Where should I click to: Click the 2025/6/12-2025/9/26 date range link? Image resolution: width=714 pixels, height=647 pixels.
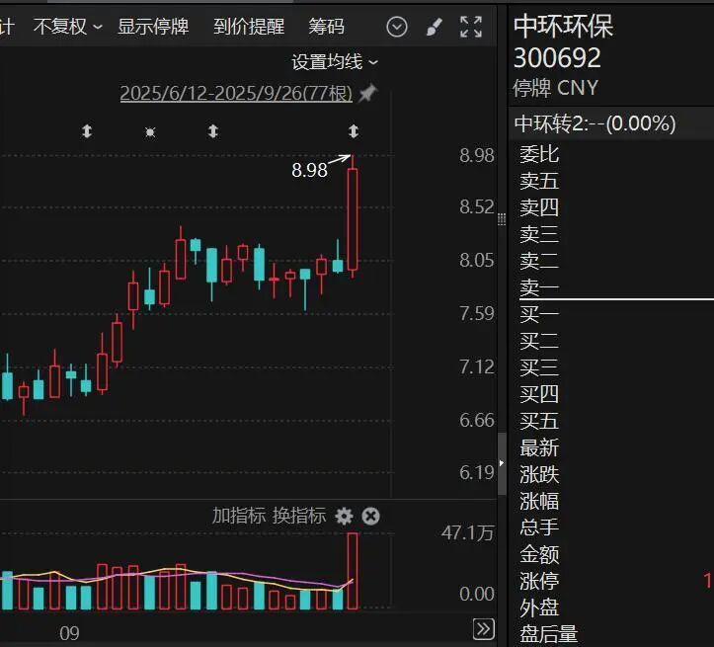click(x=236, y=94)
